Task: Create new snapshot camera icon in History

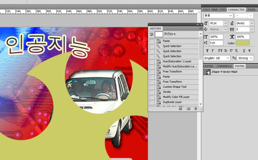Action: point(188,109)
